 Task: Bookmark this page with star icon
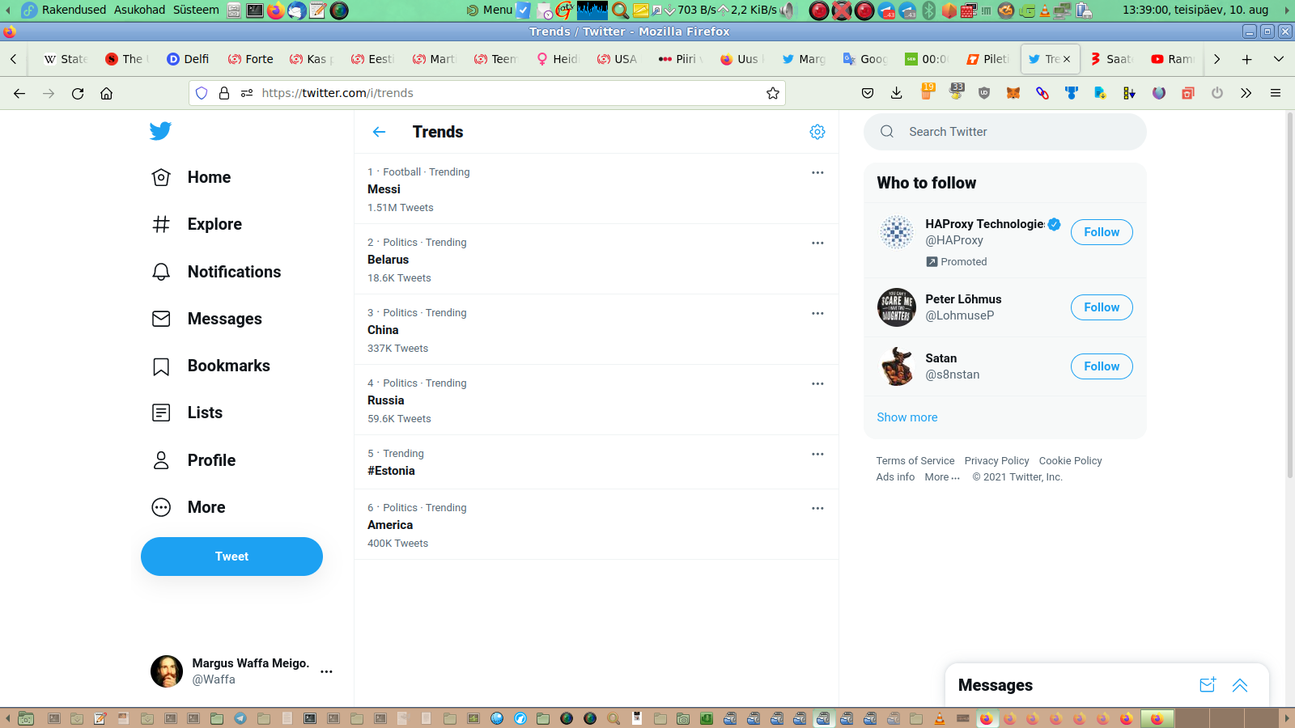(773, 93)
